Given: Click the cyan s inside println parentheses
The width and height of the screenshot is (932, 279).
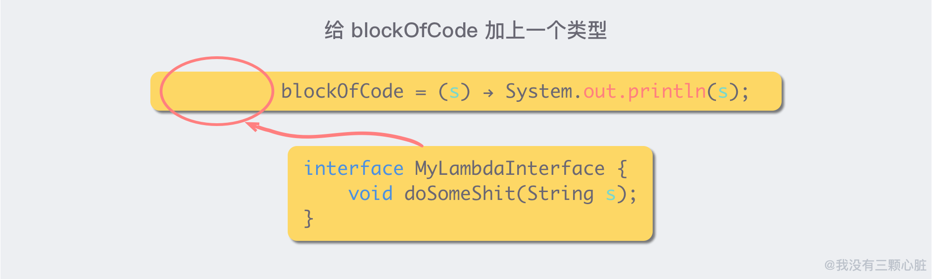Looking at the screenshot, I should pyautogui.click(x=723, y=92).
